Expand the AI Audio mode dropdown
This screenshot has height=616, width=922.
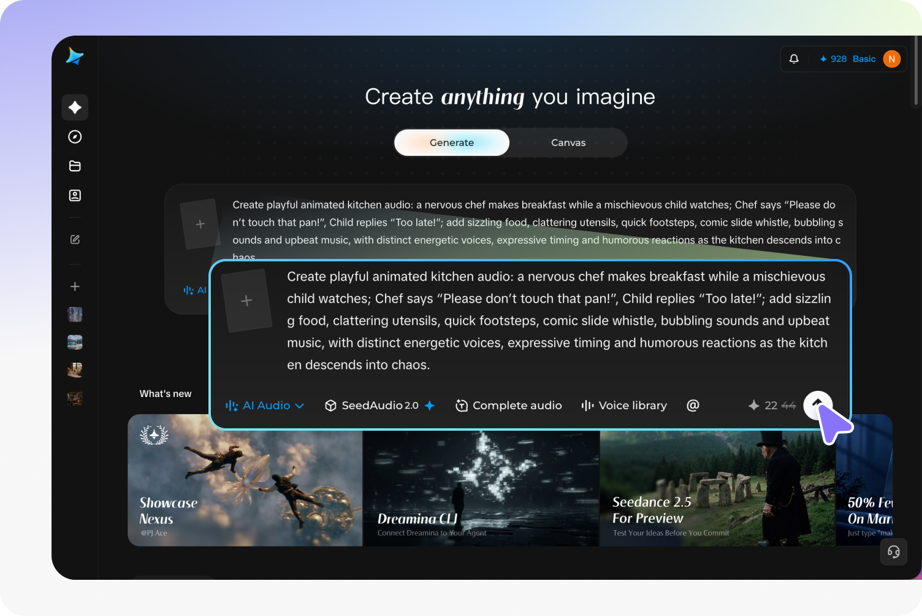(265, 406)
